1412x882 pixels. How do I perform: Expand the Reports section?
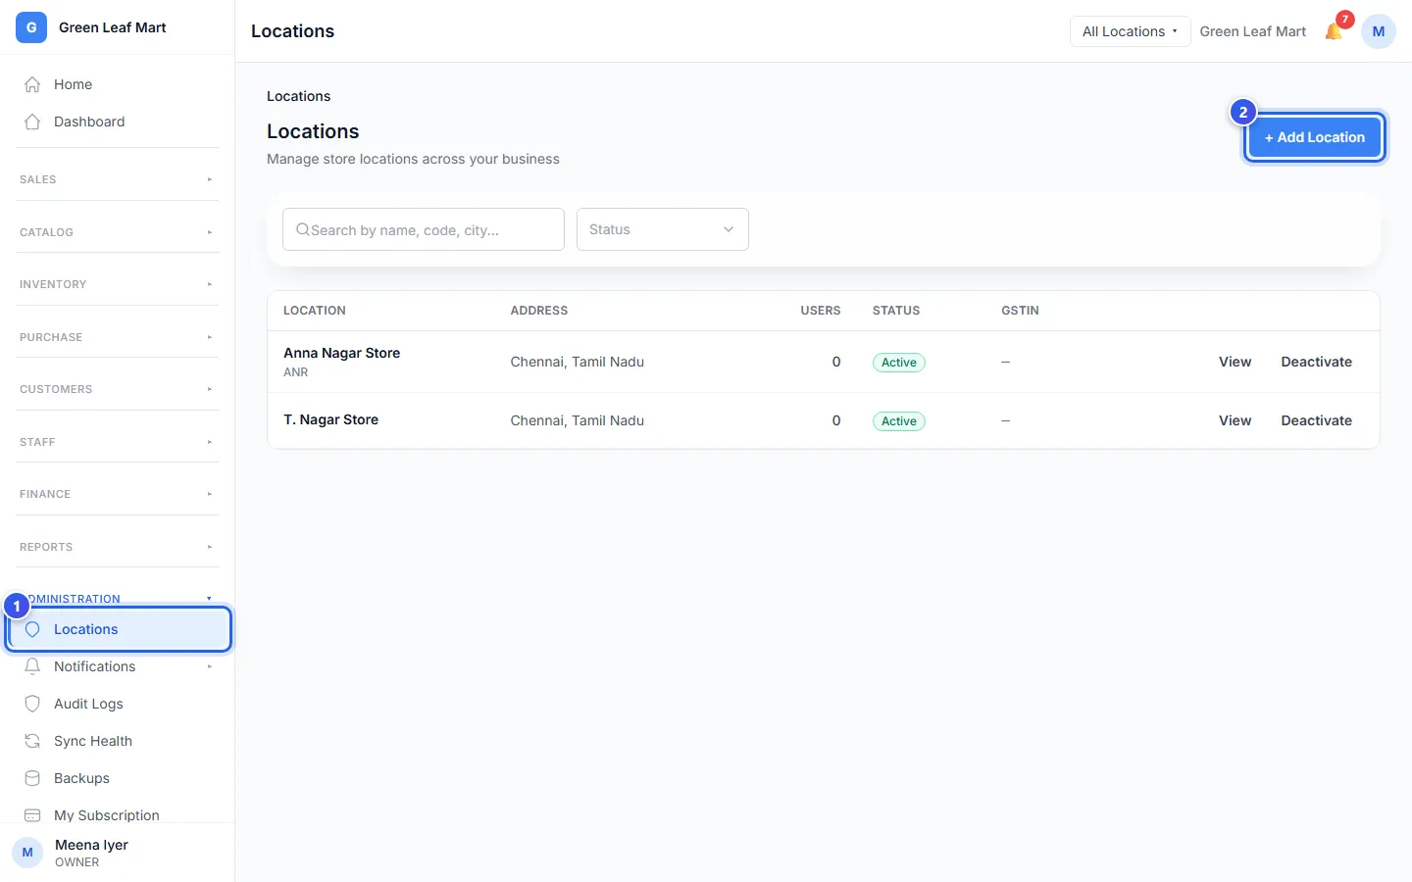118,547
